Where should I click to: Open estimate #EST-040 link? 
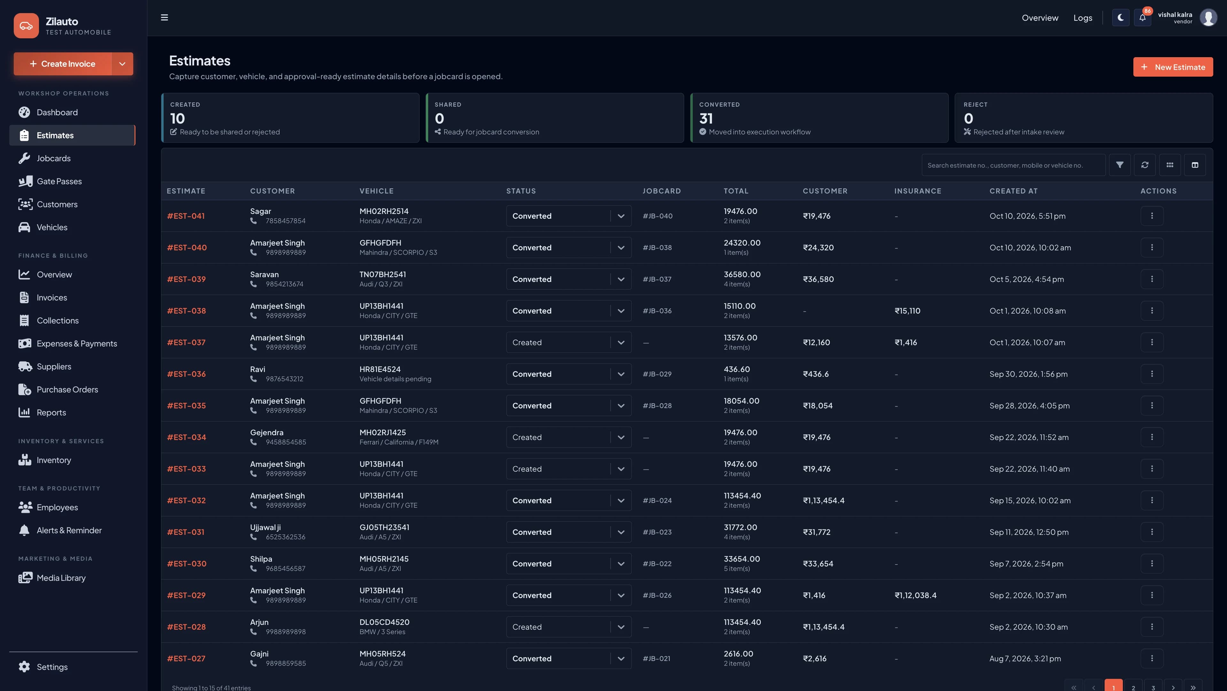[x=187, y=247]
